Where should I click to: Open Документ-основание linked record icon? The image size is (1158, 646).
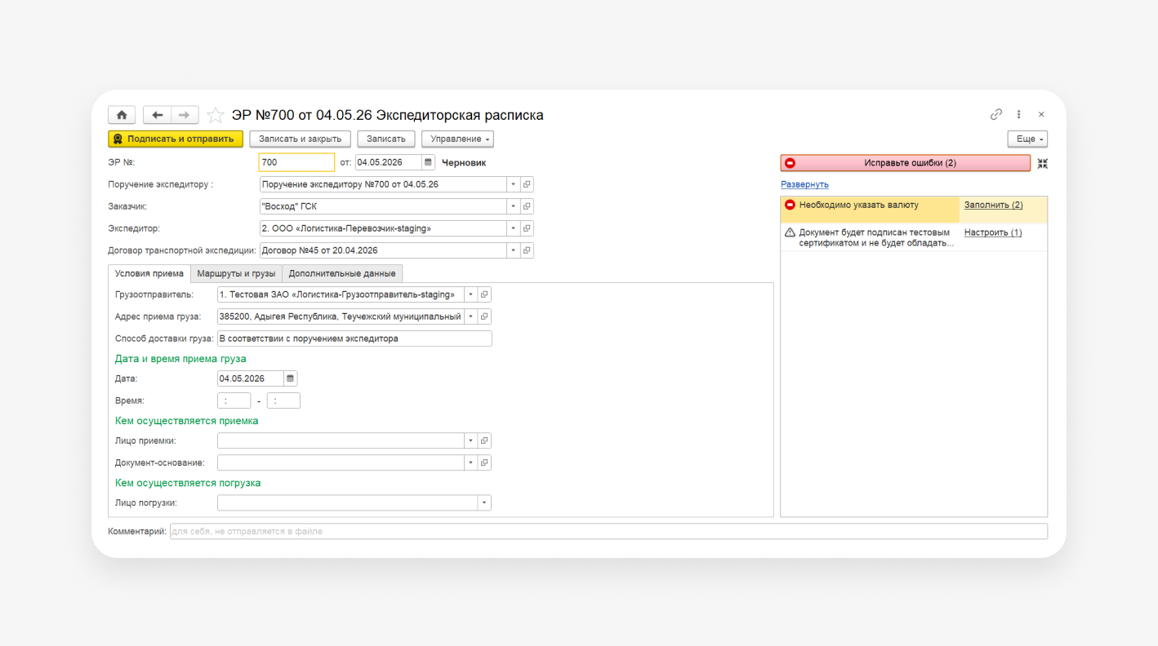tap(484, 462)
